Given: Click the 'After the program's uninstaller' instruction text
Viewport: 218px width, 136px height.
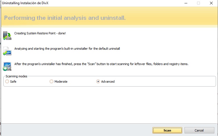Looking at the screenshot, I should point(101,64).
